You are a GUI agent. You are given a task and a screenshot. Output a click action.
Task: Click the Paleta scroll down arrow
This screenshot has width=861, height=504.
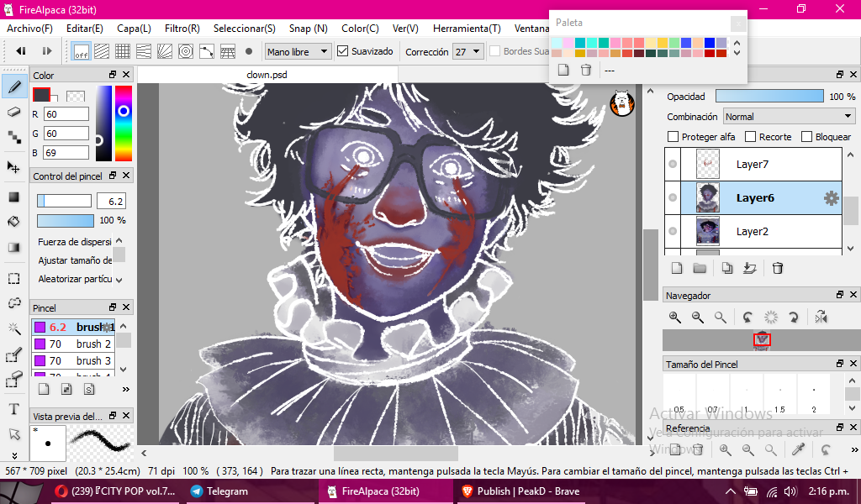click(737, 53)
